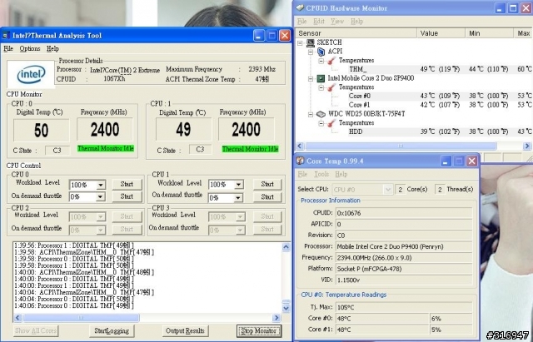This screenshot has height=342, width=533.
Task: Click the Sensor column header
Action: tap(356, 33)
